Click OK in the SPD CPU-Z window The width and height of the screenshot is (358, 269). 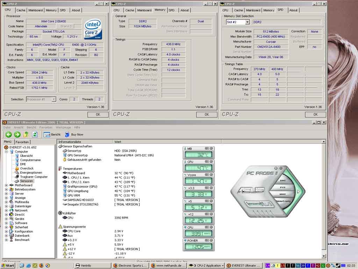tap(315, 115)
